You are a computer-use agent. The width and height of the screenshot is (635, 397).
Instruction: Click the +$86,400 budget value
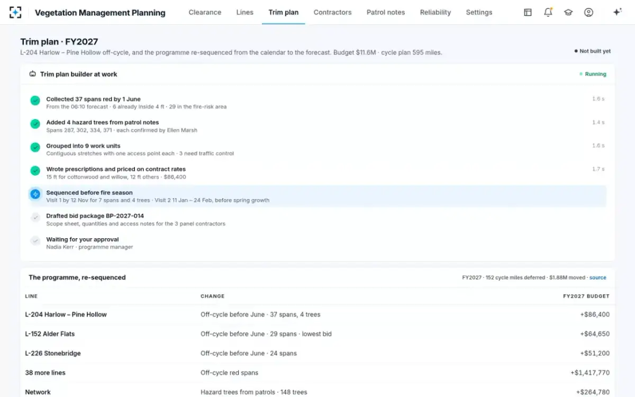coord(595,314)
